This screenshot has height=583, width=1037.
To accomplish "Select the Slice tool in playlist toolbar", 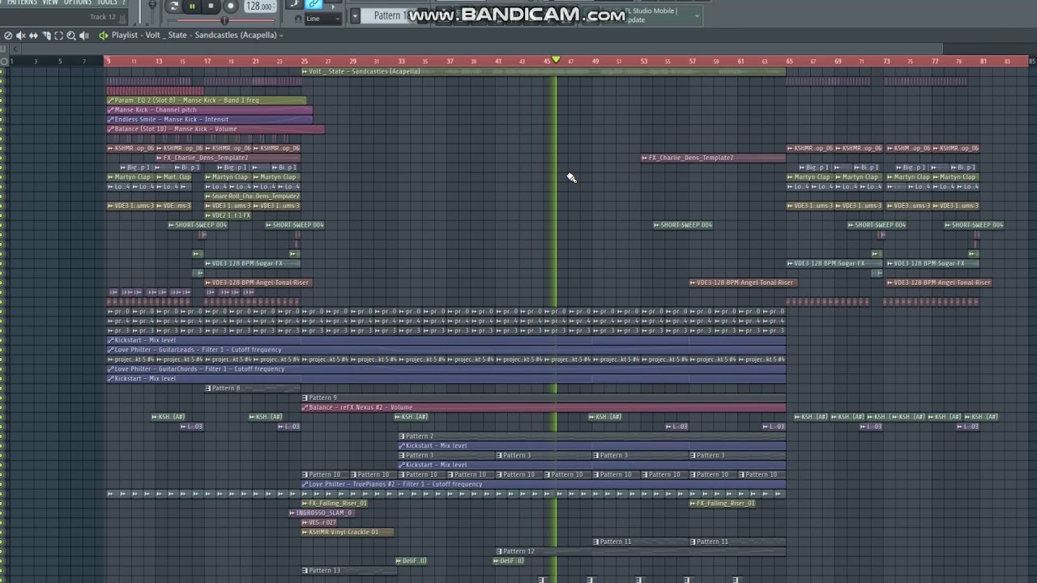I will 46,36.
